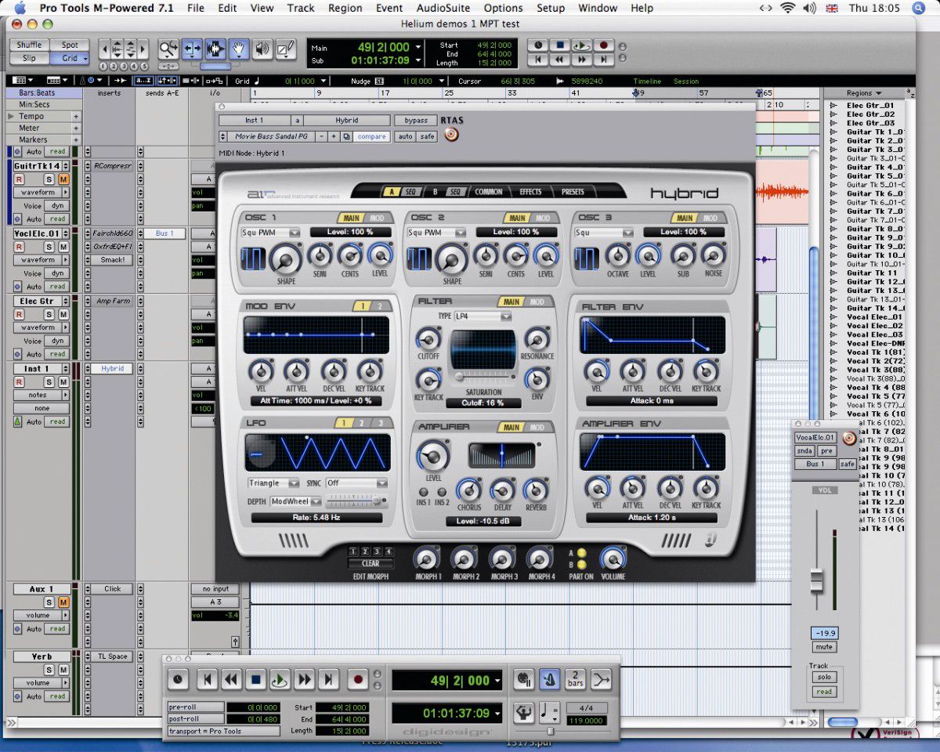This screenshot has height=752, width=940.
Task: Switch to the EFFECTS tab in Hybrid
Action: (x=530, y=192)
